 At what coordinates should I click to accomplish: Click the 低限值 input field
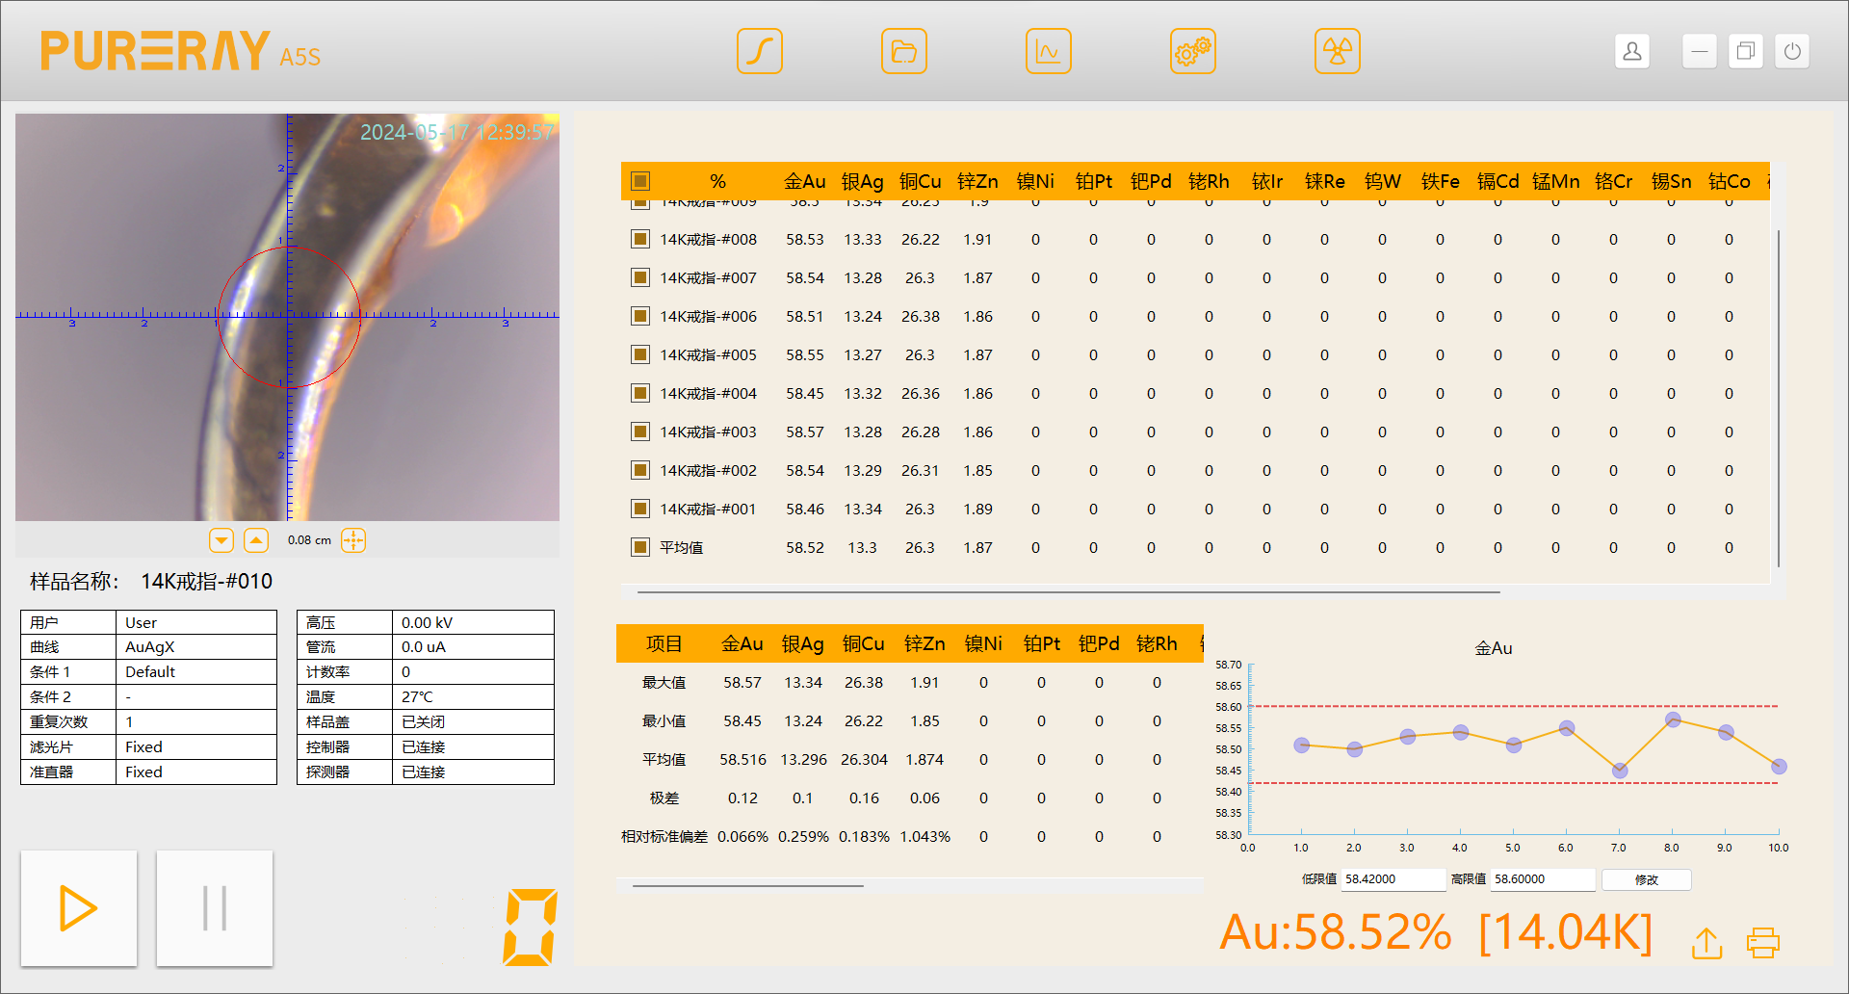point(1393,879)
